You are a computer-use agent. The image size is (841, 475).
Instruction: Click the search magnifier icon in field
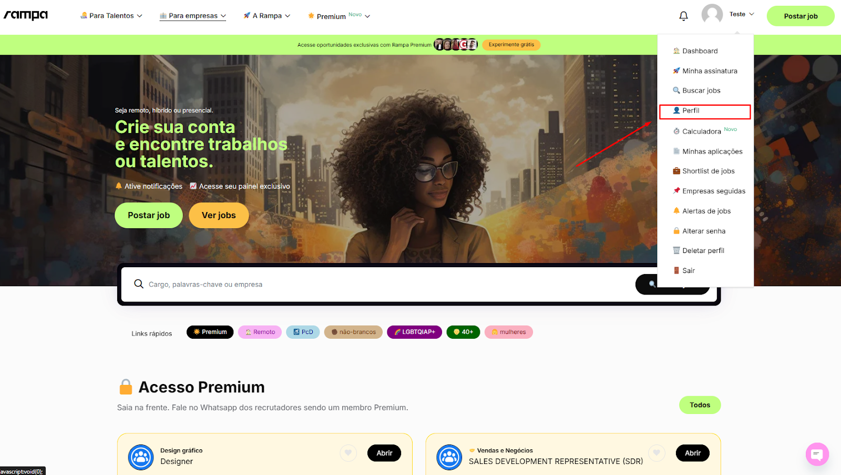coord(139,284)
